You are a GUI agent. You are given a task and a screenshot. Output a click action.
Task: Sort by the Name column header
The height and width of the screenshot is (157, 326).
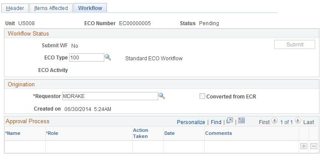[13, 133]
